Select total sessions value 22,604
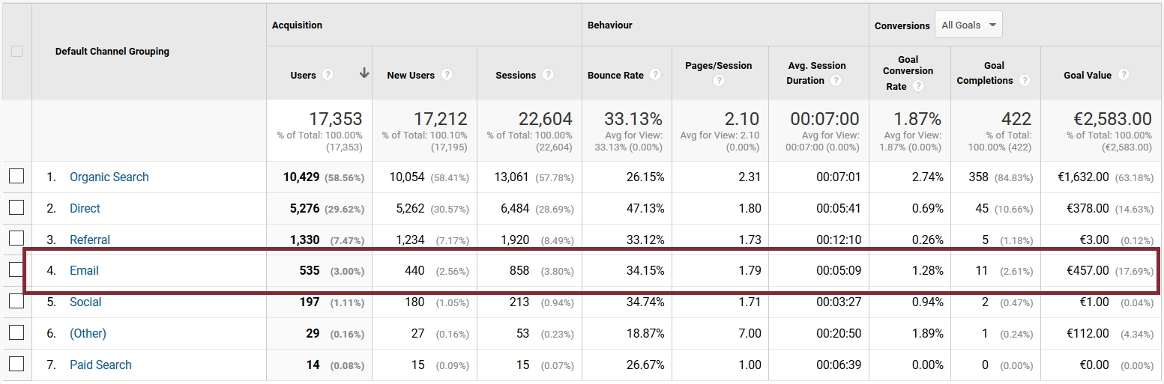This screenshot has height=384, width=1164. 546,119
